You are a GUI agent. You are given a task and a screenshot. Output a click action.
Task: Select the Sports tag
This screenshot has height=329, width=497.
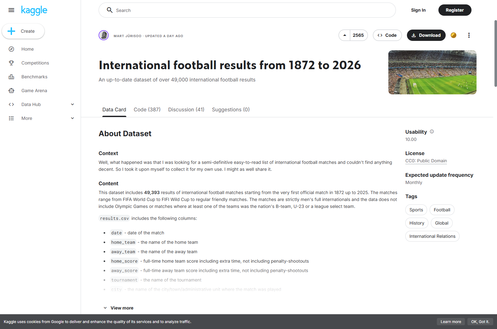click(416, 210)
